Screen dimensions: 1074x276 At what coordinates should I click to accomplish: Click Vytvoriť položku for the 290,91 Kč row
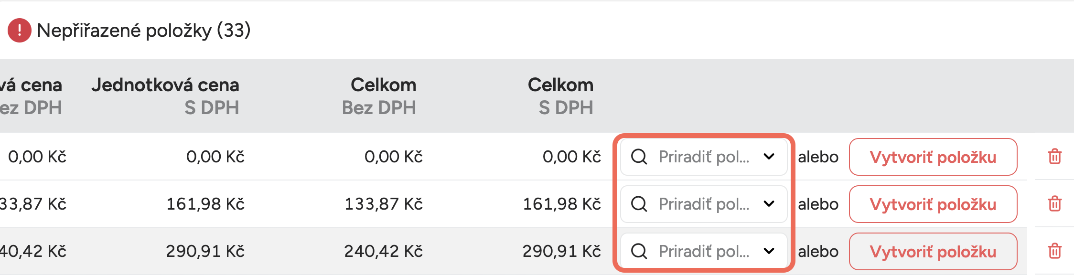point(933,252)
